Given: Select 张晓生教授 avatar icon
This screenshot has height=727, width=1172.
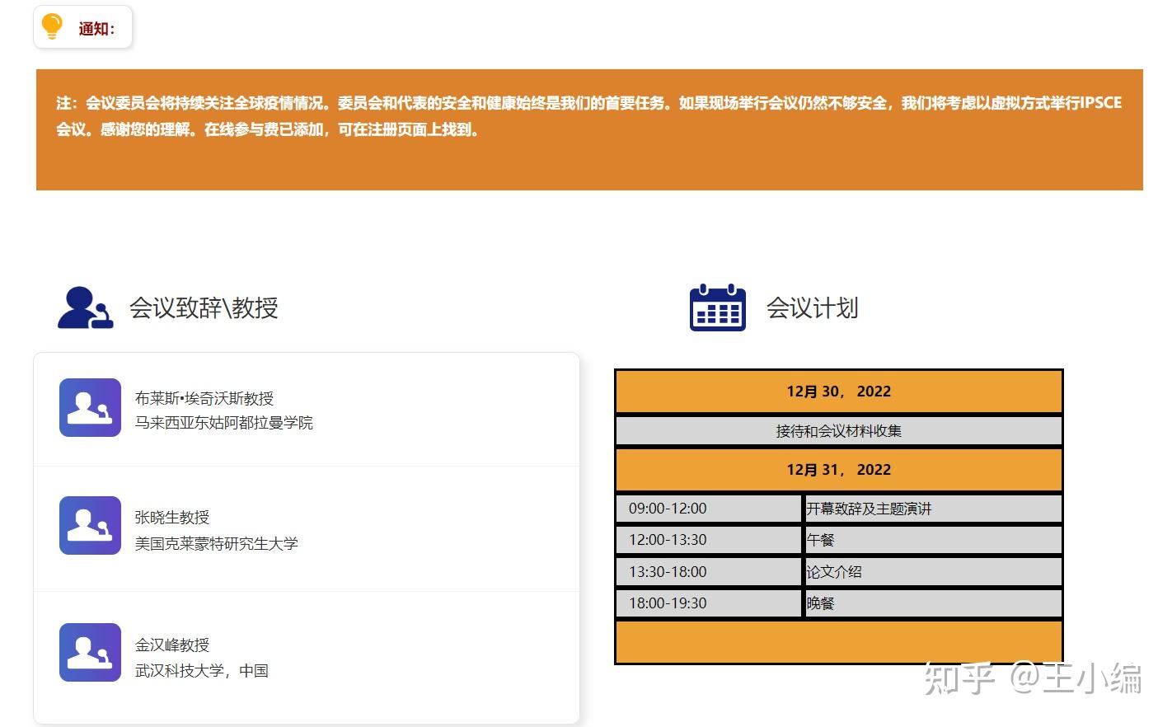Looking at the screenshot, I should [x=90, y=526].
